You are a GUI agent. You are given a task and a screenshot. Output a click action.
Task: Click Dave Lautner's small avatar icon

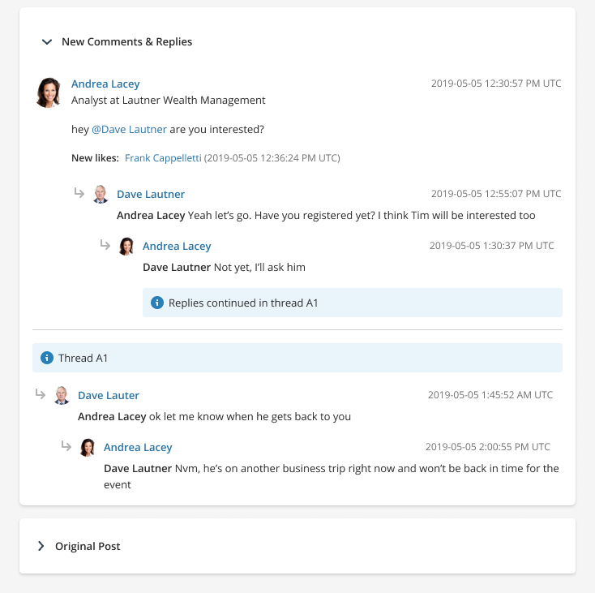(101, 194)
